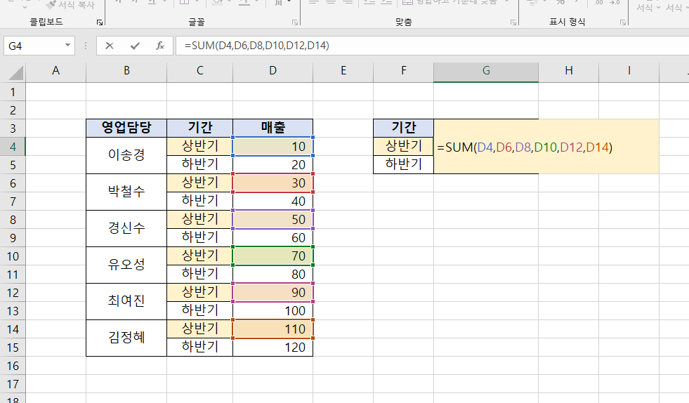
Task: Click the Name Box showing G4
Action: [x=34, y=46]
